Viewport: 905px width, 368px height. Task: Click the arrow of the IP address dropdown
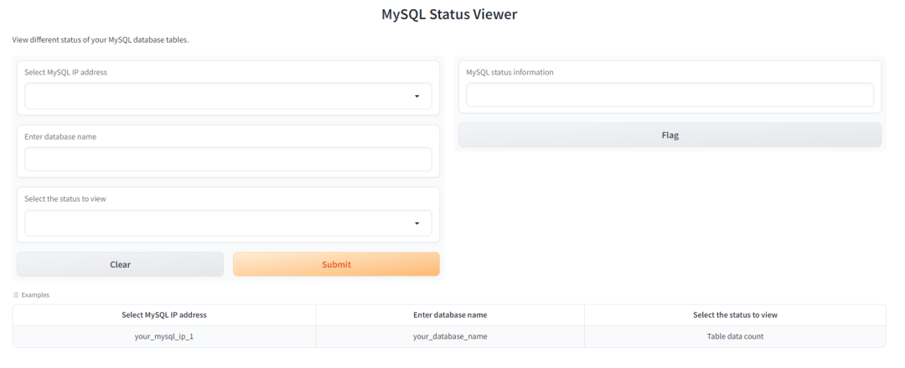[x=416, y=96]
